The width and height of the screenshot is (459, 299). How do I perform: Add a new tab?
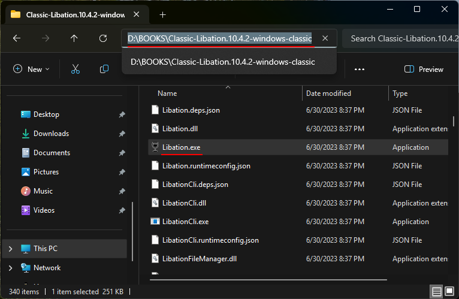pyautogui.click(x=162, y=14)
